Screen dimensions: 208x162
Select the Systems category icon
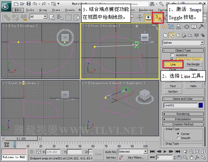[203, 35]
